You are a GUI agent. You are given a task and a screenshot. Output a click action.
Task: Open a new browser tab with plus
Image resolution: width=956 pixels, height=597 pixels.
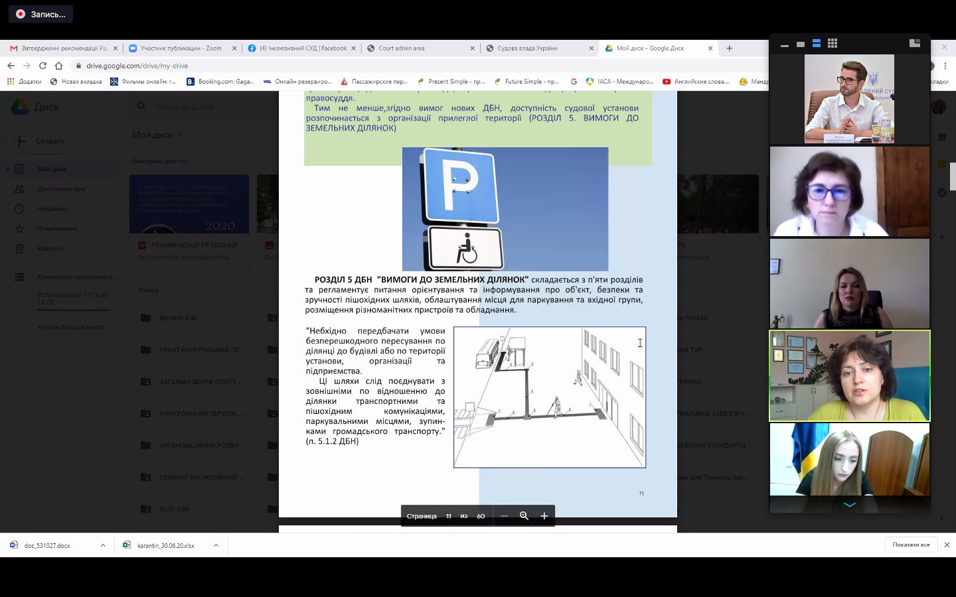coord(729,48)
